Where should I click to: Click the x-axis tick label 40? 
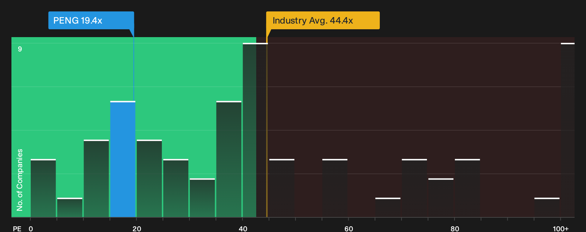243,229
